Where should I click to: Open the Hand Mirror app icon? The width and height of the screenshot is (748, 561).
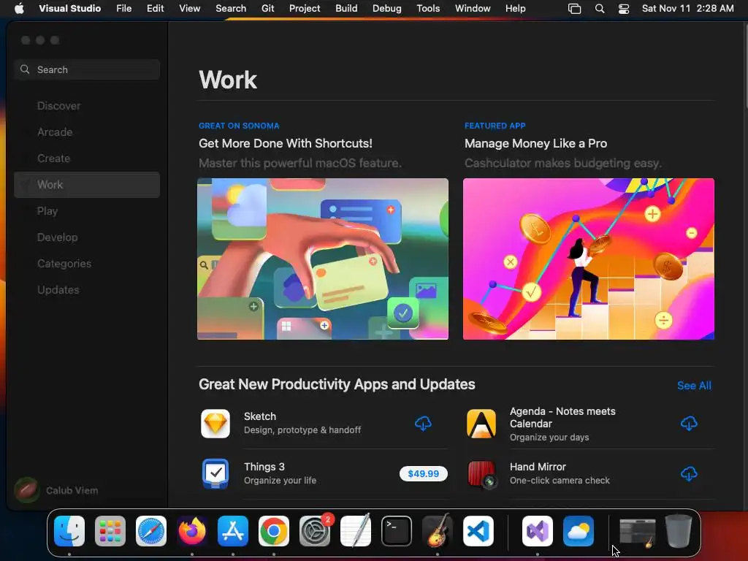(x=481, y=473)
